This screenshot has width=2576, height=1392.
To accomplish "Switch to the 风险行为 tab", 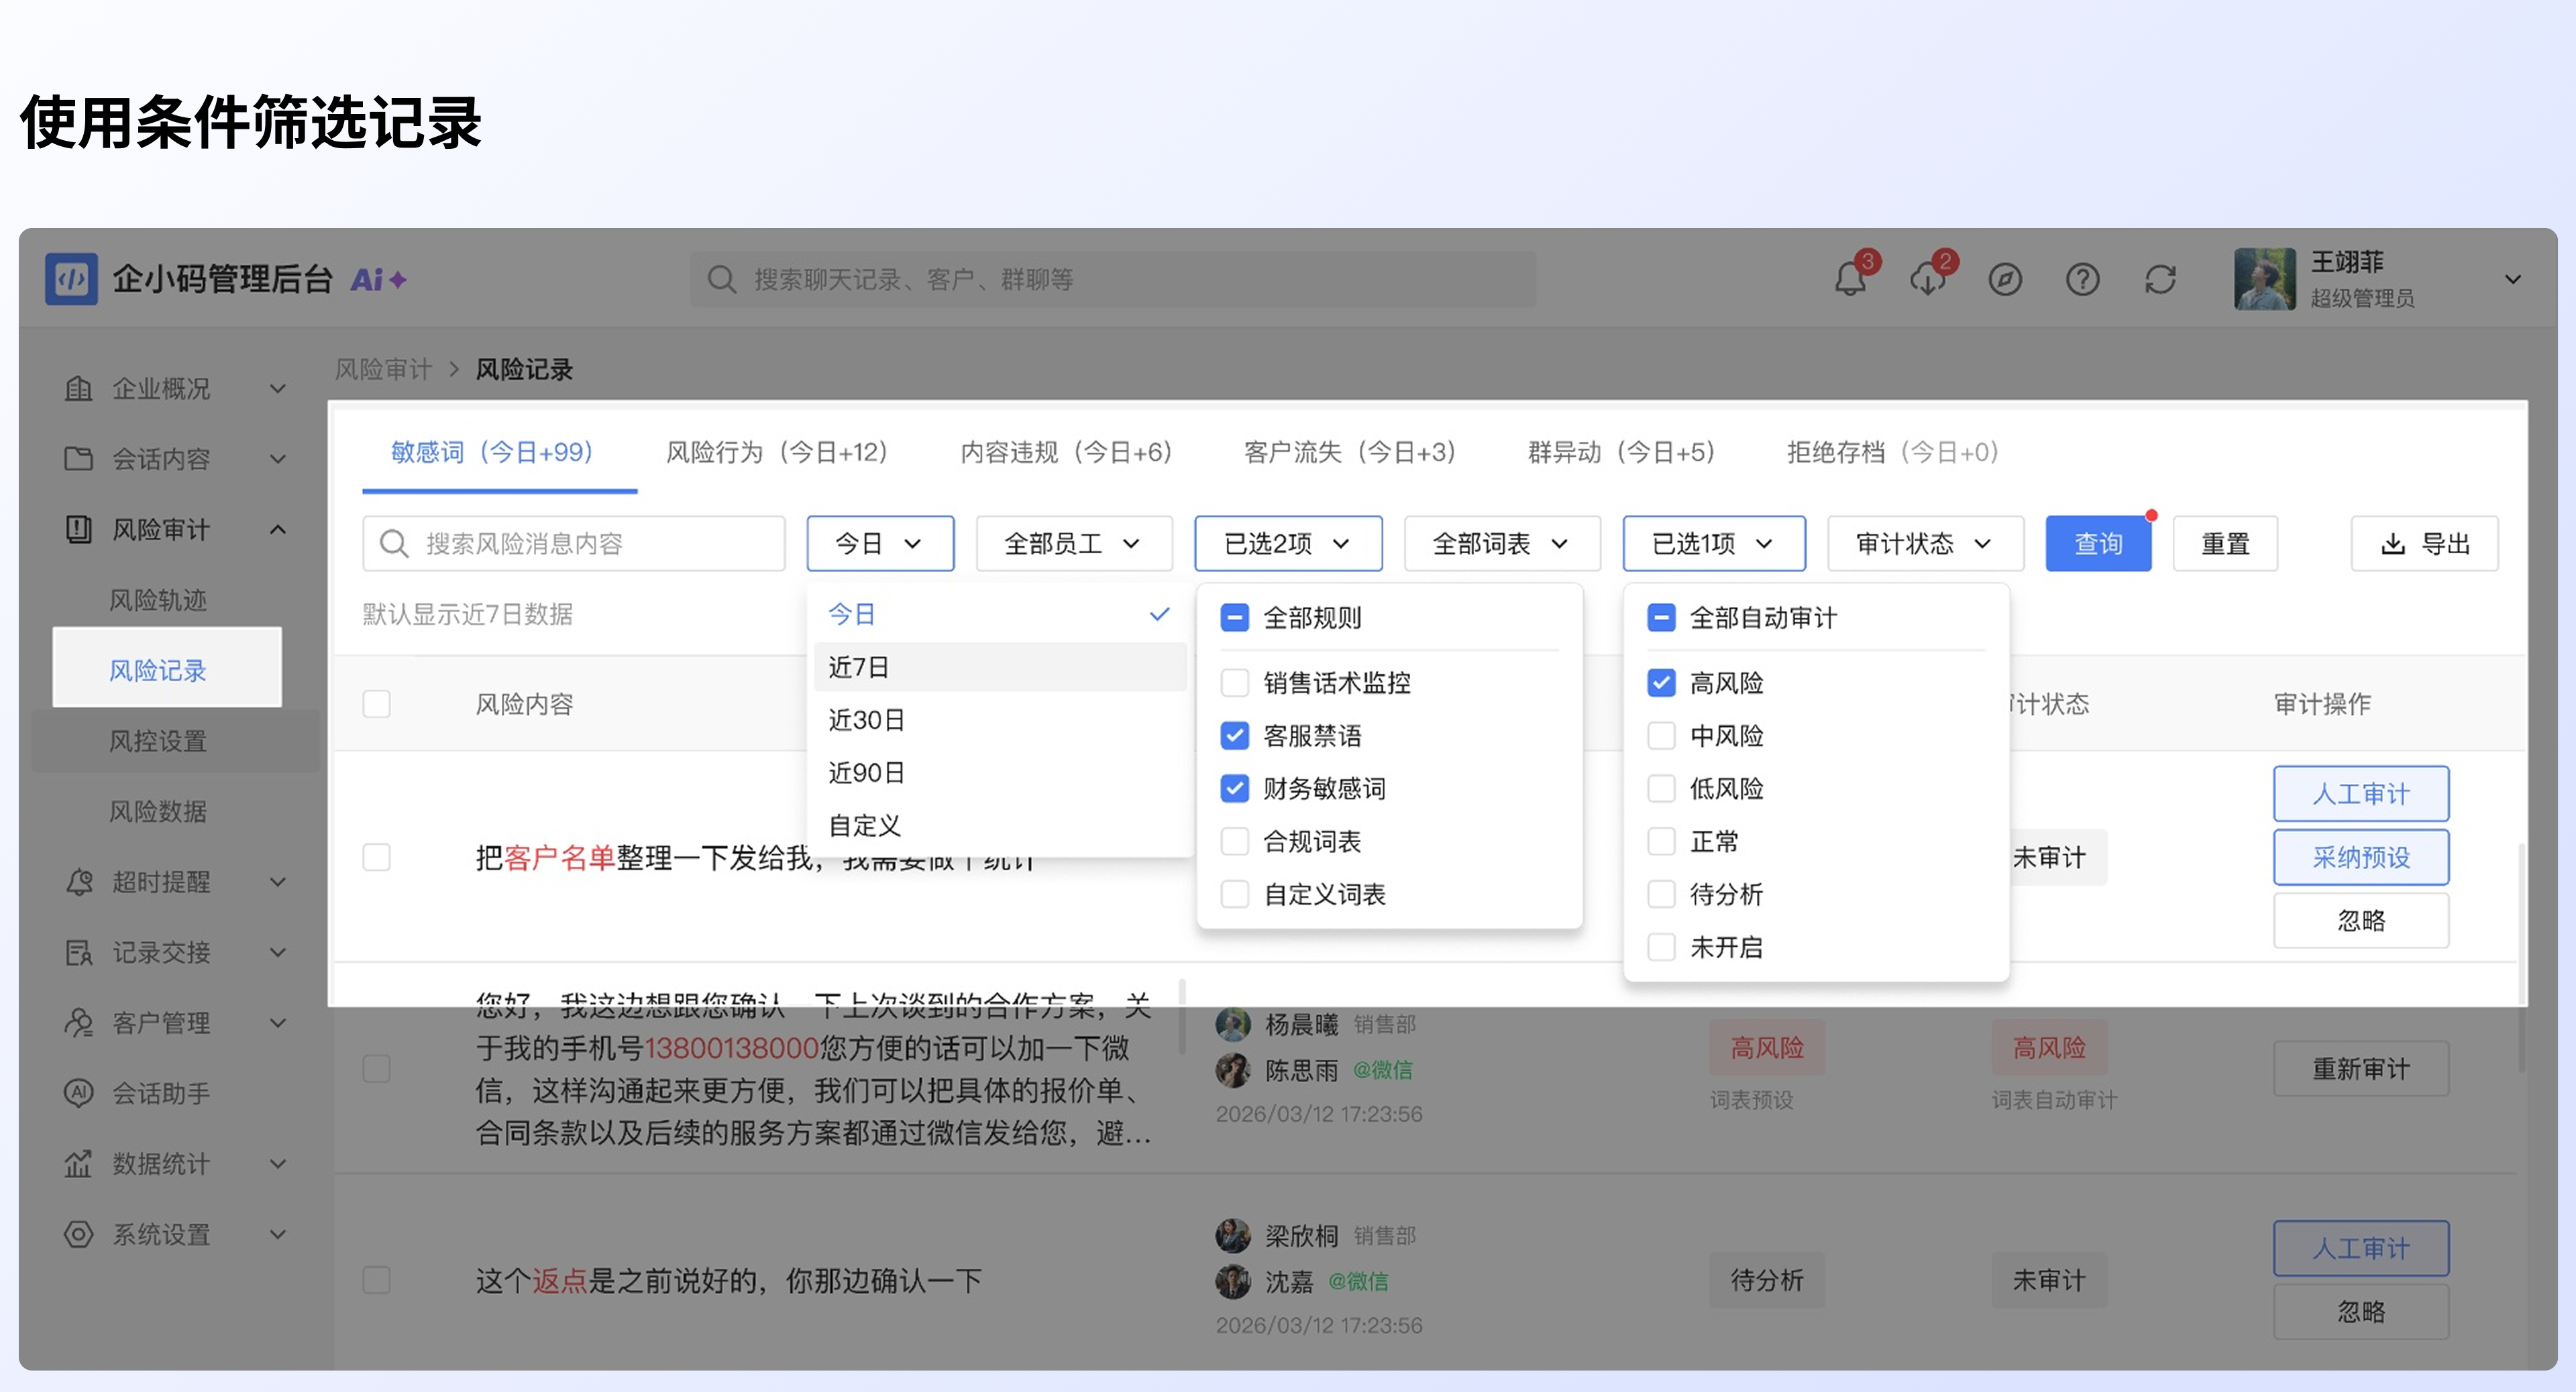I will (777, 453).
